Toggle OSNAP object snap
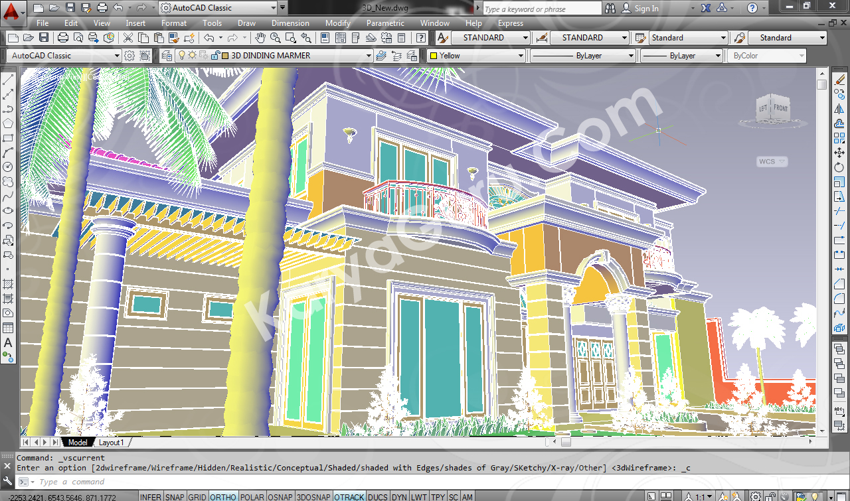 point(280,497)
